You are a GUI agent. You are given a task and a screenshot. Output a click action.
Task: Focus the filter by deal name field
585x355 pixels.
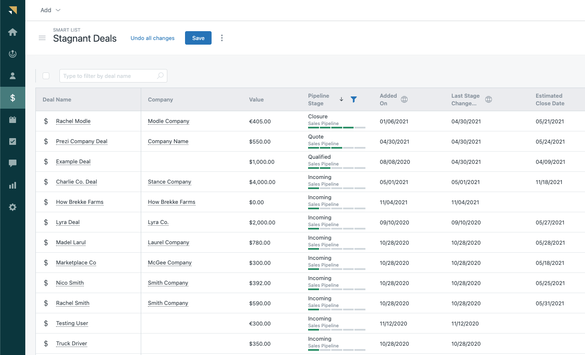tap(113, 76)
